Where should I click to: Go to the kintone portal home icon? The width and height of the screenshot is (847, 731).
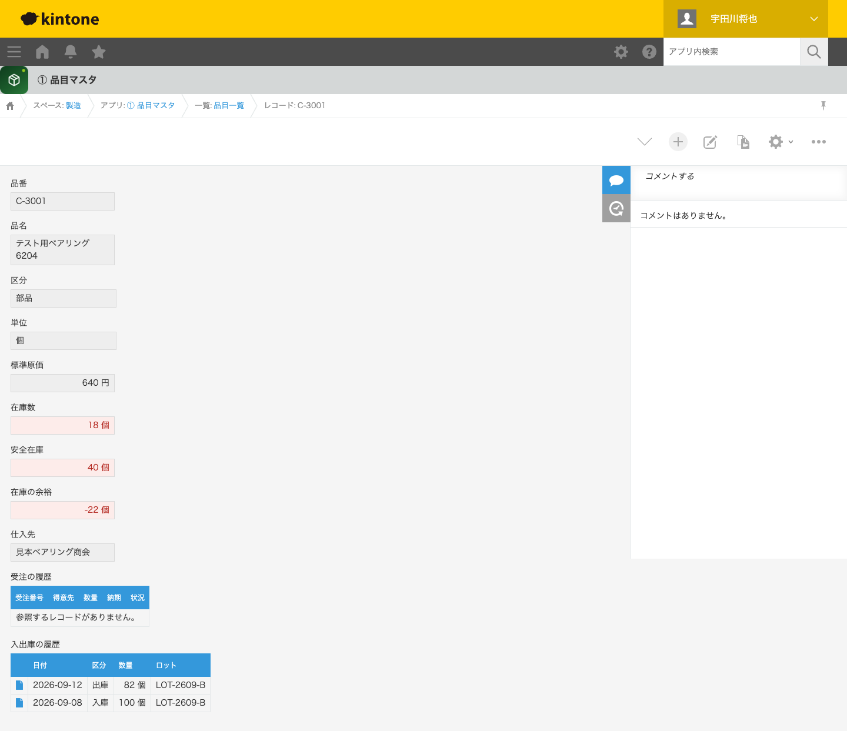point(42,52)
